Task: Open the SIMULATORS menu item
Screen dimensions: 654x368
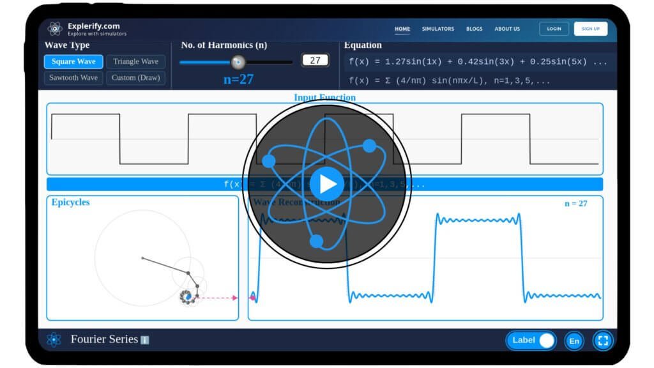Action: [x=438, y=29]
